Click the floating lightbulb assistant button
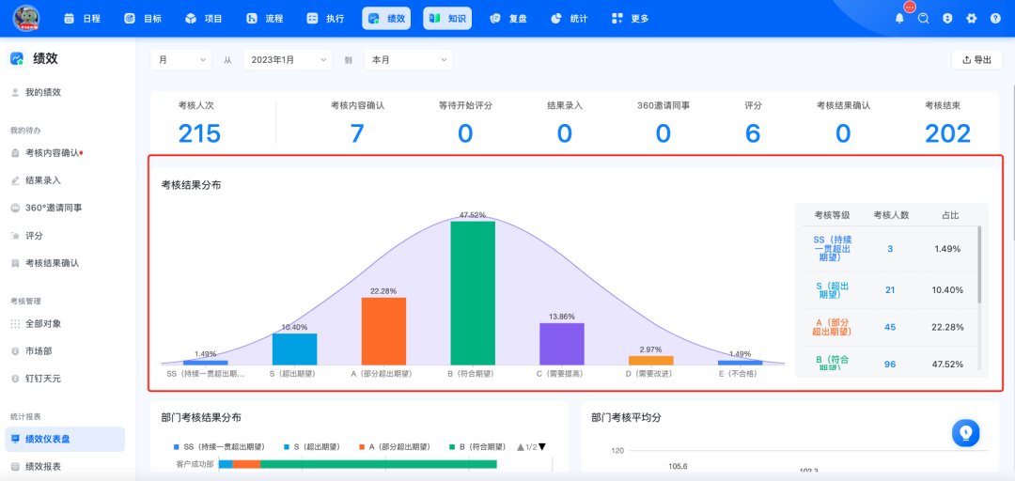Image resolution: width=1015 pixels, height=481 pixels. tap(965, 432)
